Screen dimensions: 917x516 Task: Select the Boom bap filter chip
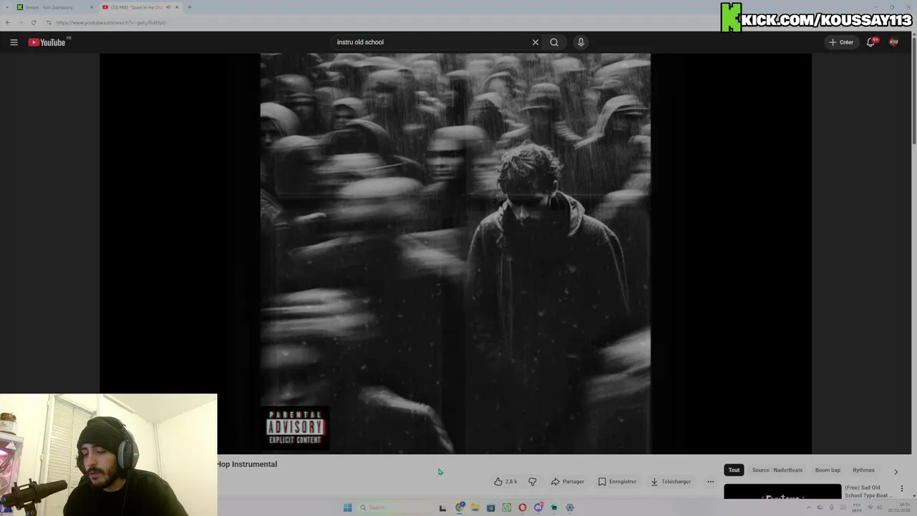pyautogui.click(x=827, y=470)
